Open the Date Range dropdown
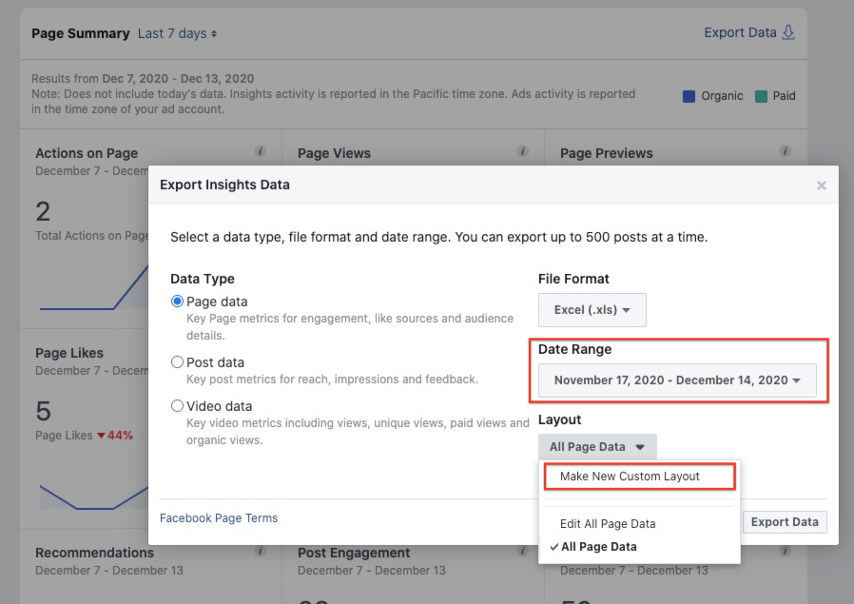The width and height of the screenshot is (854, 604). click(x=677, y=380)
